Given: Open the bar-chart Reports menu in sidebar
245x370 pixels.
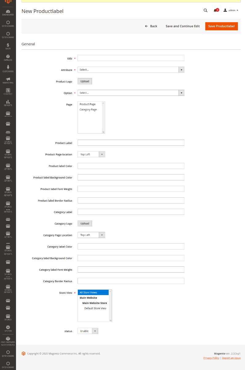Looking at the screenshot, I should (8, 103).
